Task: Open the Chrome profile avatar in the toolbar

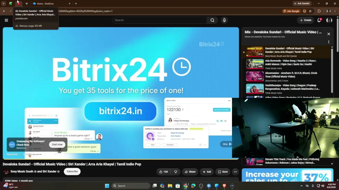Action: (x=328, y=11)
